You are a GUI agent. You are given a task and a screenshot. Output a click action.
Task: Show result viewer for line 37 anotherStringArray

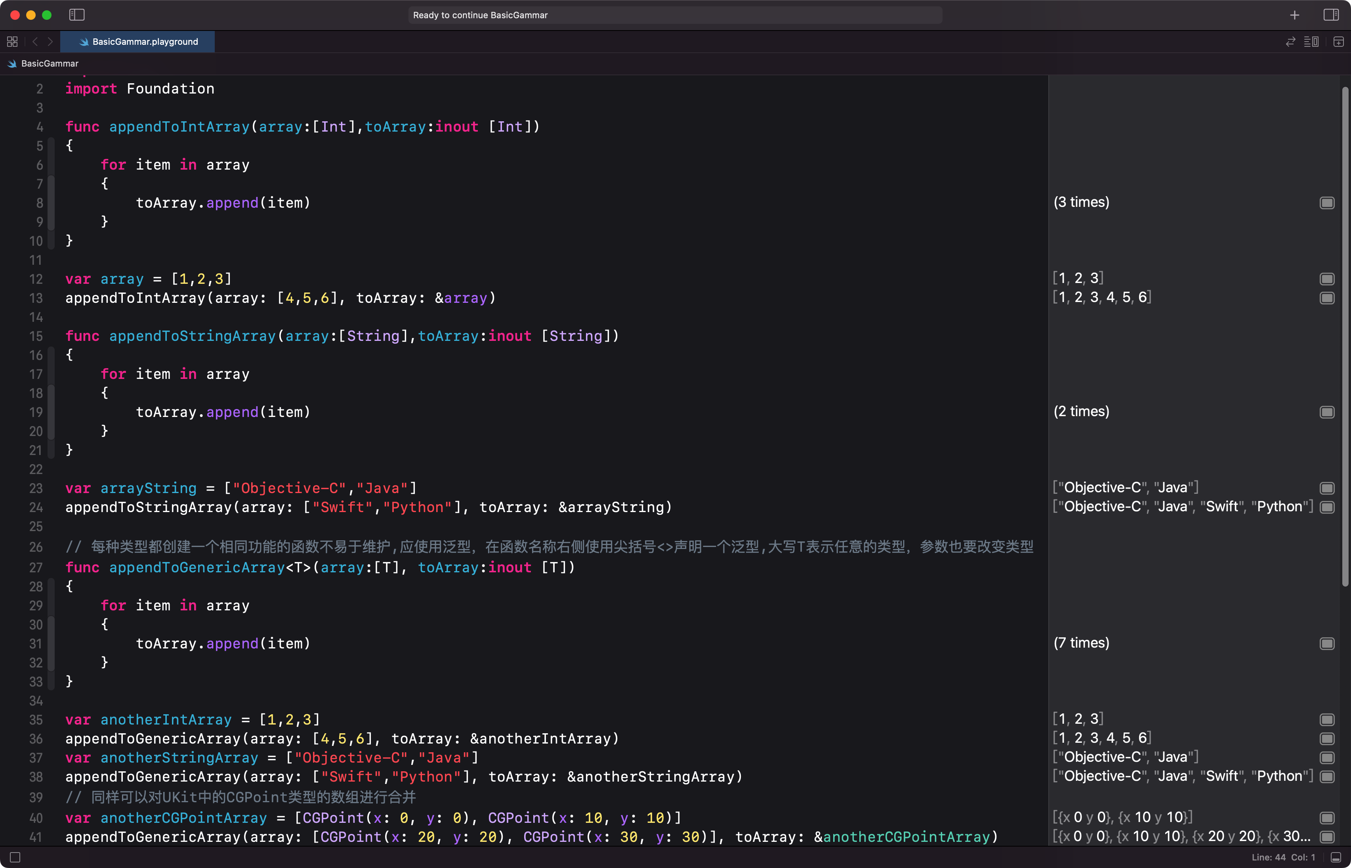point(1327,758)
